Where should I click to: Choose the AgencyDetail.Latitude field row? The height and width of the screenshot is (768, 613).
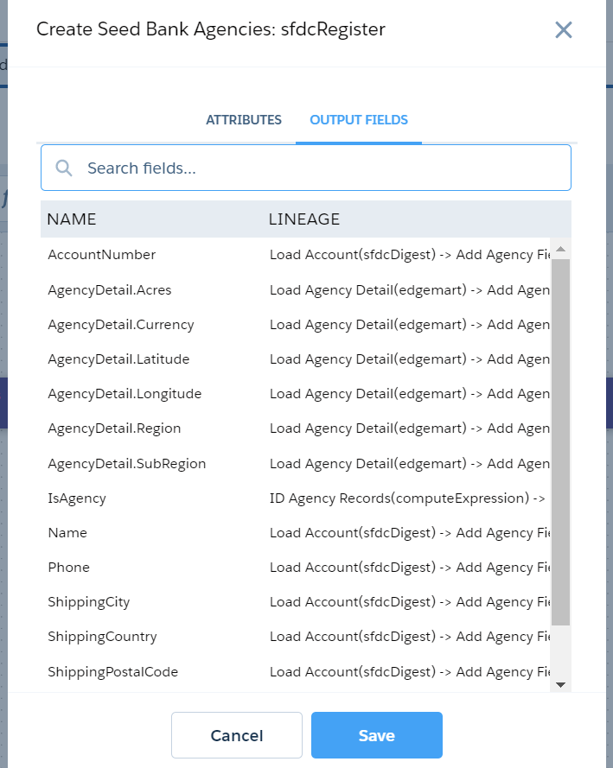click(118, 359)
